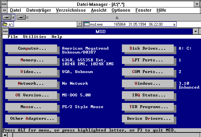The height and width of the screenshot is (137, 201).
Task: Open the Device Drivers... details
Action: click(x=148, y=118)
